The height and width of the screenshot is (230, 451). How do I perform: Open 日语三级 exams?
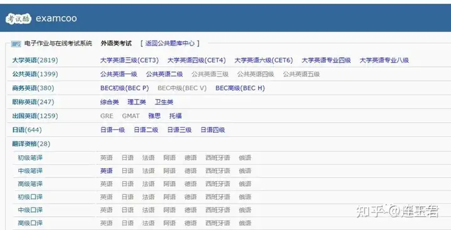180,130
